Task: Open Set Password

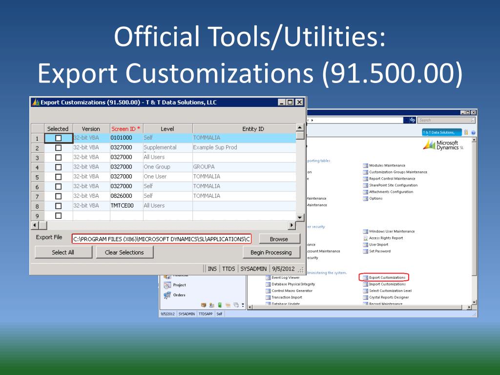Action: tap(376, 251)
